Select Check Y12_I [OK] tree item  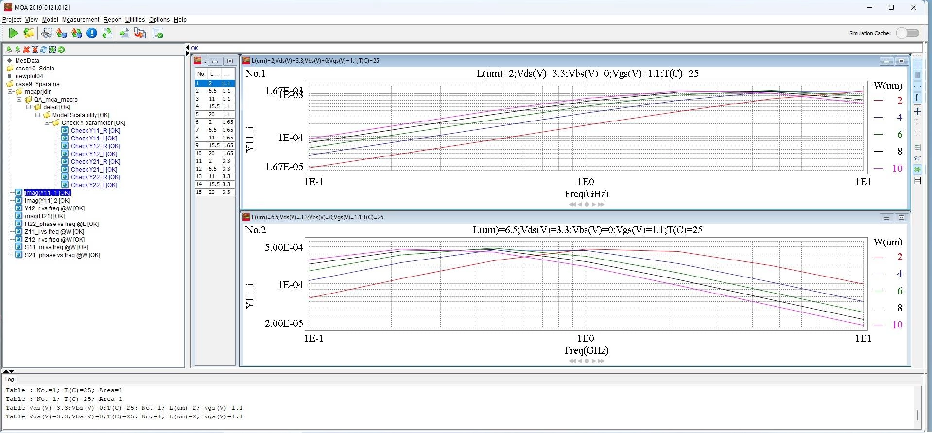point(94,154)
